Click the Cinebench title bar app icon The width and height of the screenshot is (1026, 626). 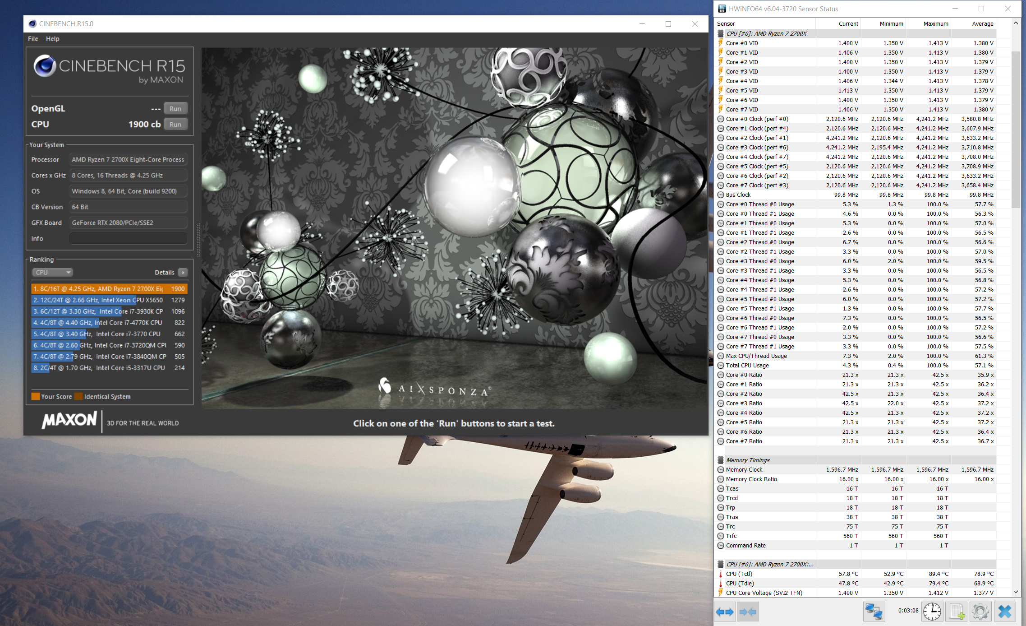32,23
